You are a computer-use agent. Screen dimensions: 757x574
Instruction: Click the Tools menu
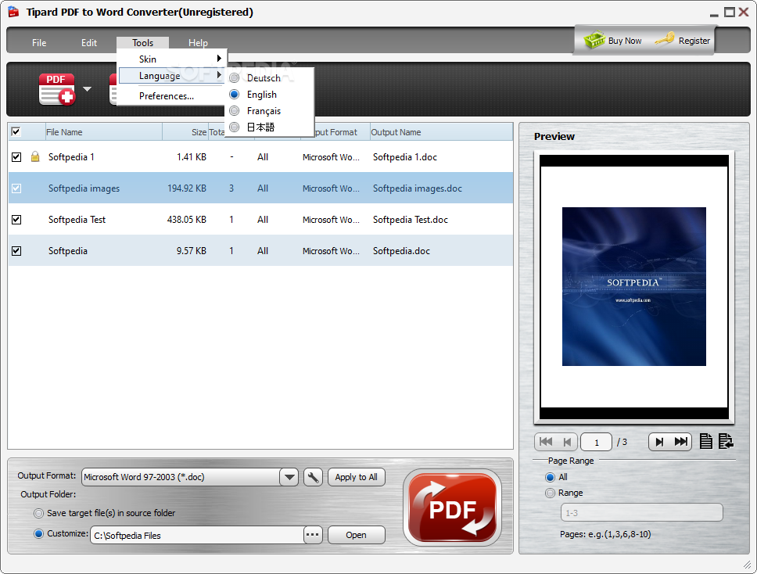point(143,42)
